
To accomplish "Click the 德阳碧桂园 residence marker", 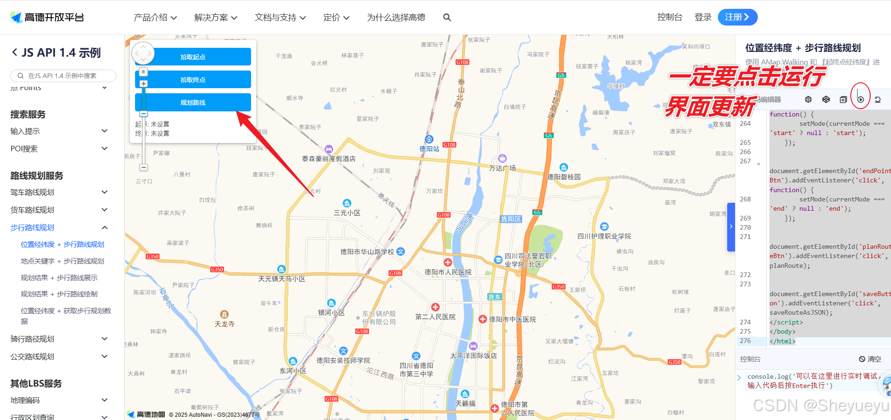I will [x=563, y=168].
